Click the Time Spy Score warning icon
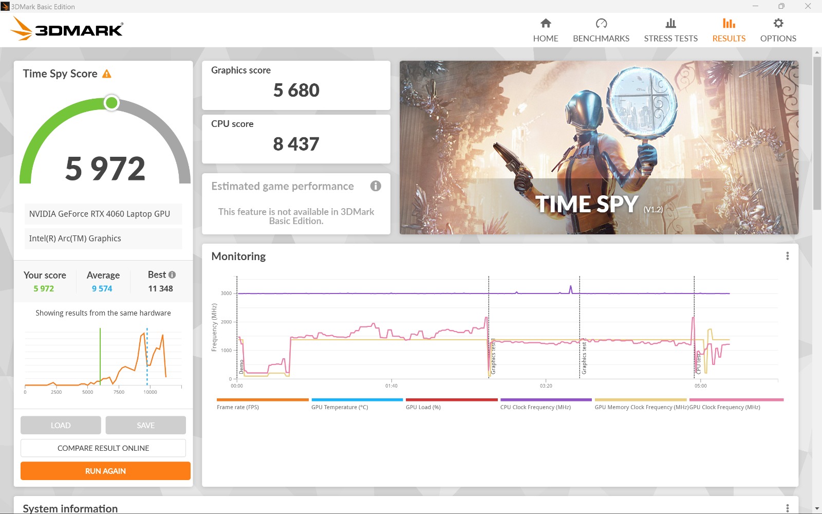The image size is (822, 514). [x=107, y=74]
